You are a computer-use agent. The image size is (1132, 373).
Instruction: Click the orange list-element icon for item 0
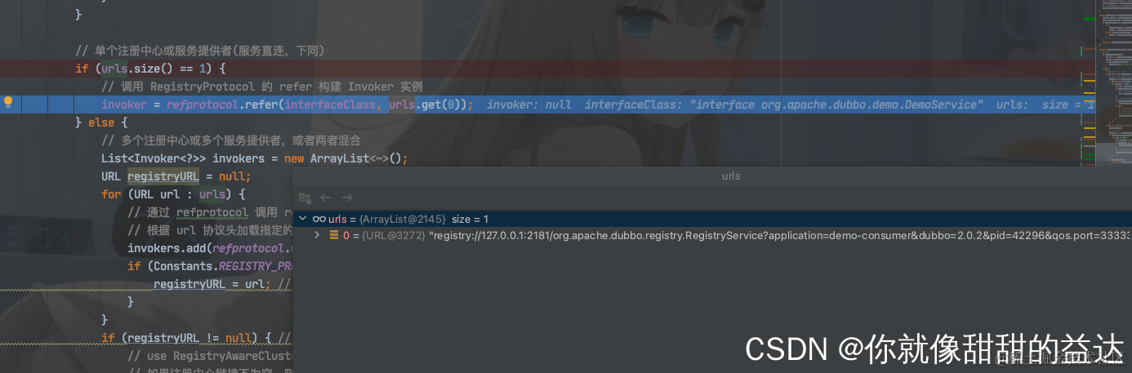tap(333, 235)
